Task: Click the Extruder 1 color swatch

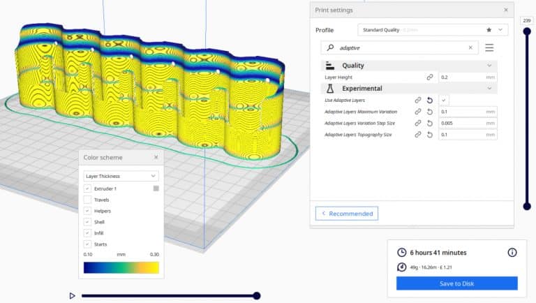Action: pos(156,189)
